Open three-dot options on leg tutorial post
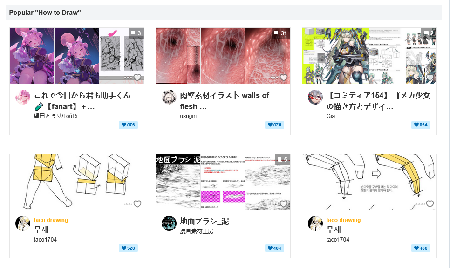 pyautogui.click(x=128, y=204)
